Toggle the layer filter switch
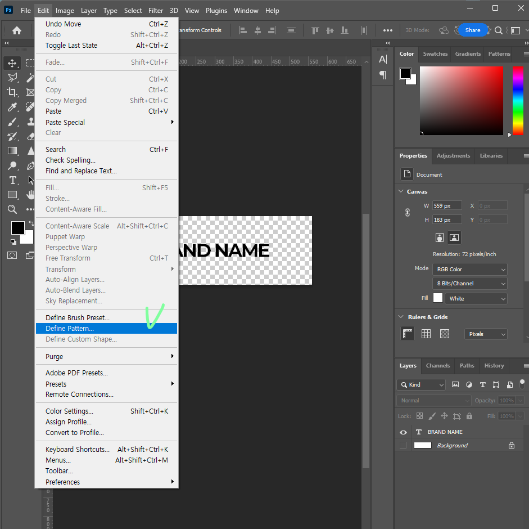Screen dimensions: 529x529 [522, 384]
